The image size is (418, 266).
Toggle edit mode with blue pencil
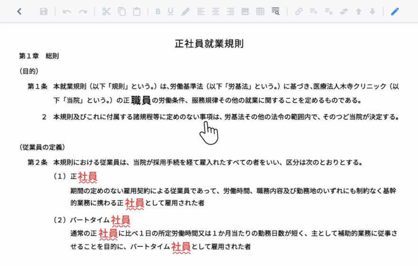coord(395,11)
